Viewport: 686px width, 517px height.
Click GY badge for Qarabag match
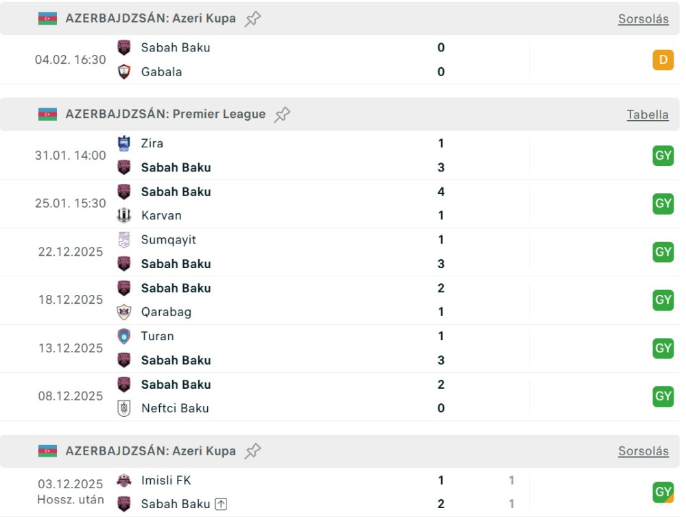click(663, 300)
